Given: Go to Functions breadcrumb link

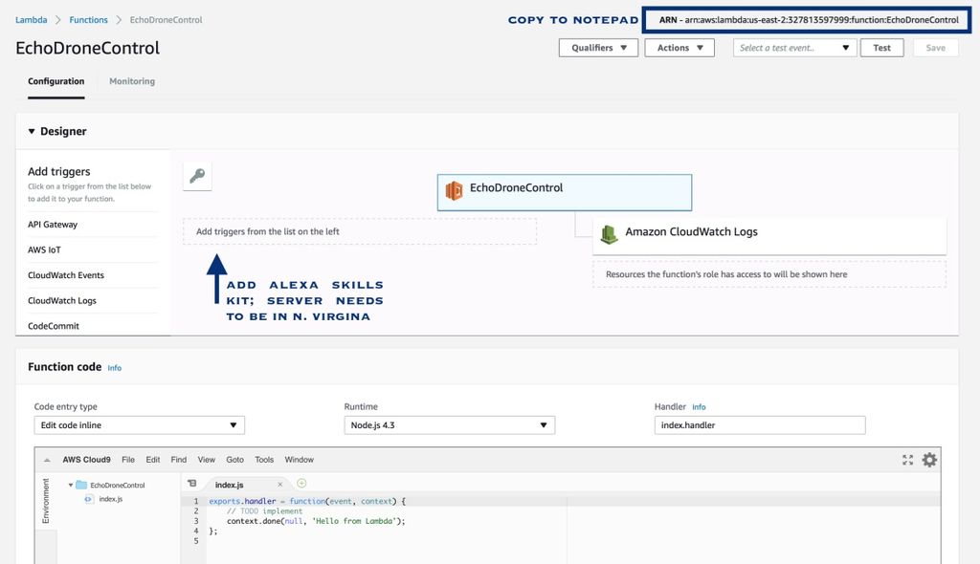Looking at the screenshot, I should click(x=88, y=20).
